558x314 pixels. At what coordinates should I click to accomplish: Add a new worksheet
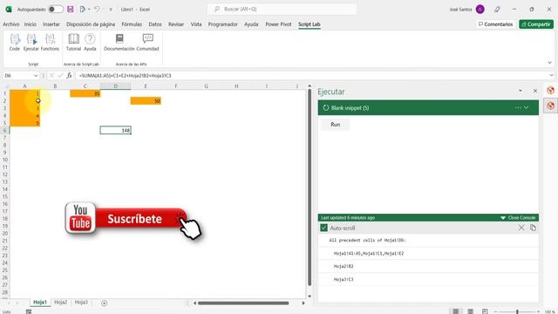tap(104, 303)
